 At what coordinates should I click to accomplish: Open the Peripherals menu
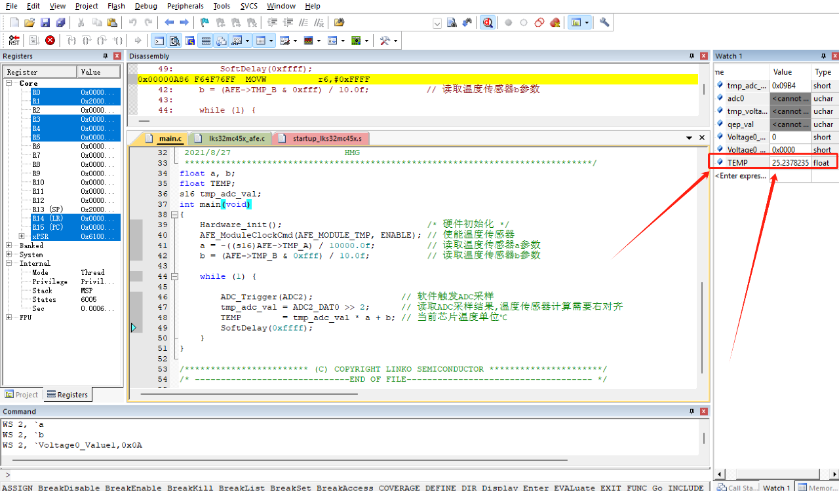click(x=184, y=6)
